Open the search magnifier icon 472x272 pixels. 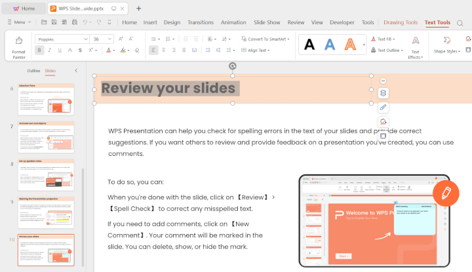coord(460,23)
